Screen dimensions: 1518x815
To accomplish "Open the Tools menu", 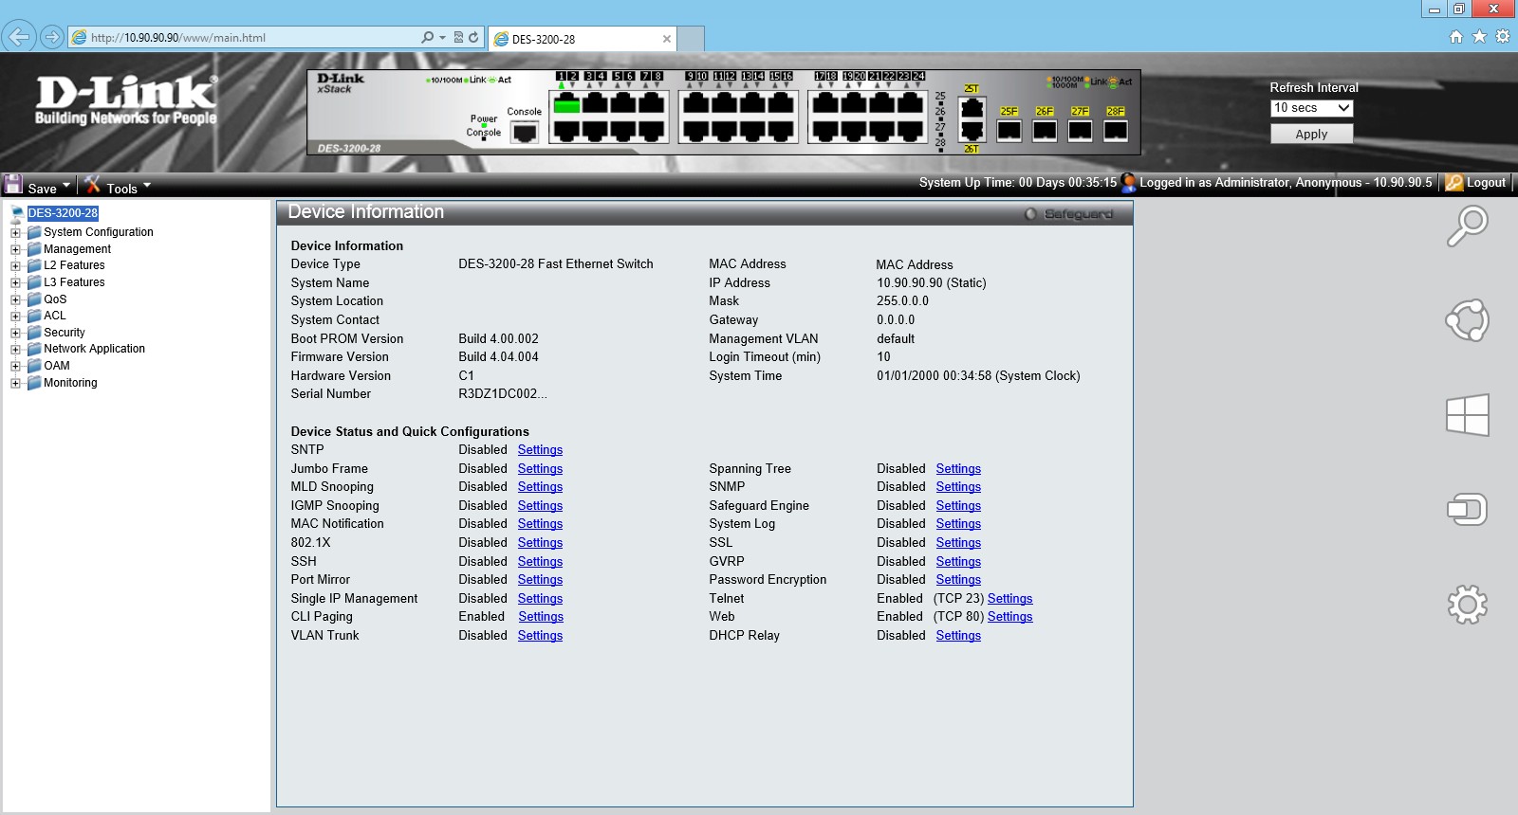I will coord(128,188).
